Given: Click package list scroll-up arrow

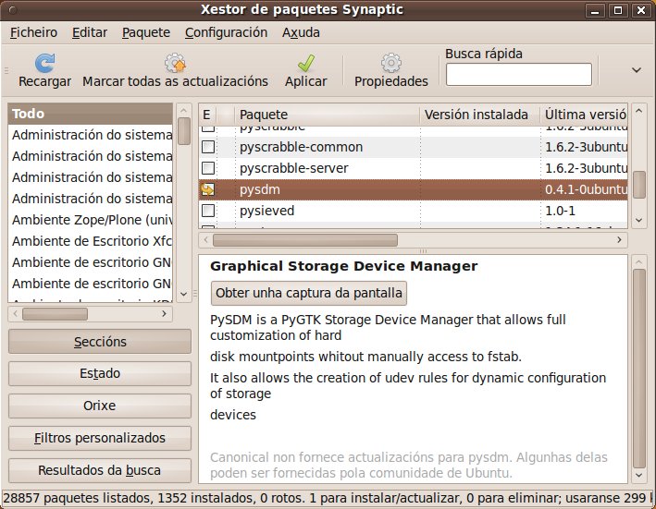Looking at the screenshot, I should tap(638, 111).
